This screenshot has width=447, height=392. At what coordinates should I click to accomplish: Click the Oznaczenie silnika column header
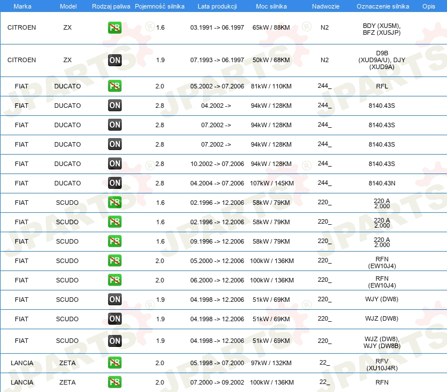tap(382, 6)
